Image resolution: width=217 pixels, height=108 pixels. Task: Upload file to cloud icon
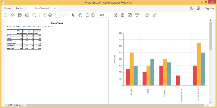13,15
